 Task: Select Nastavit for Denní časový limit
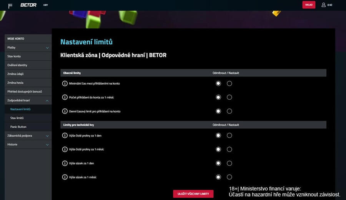(229, 111)
